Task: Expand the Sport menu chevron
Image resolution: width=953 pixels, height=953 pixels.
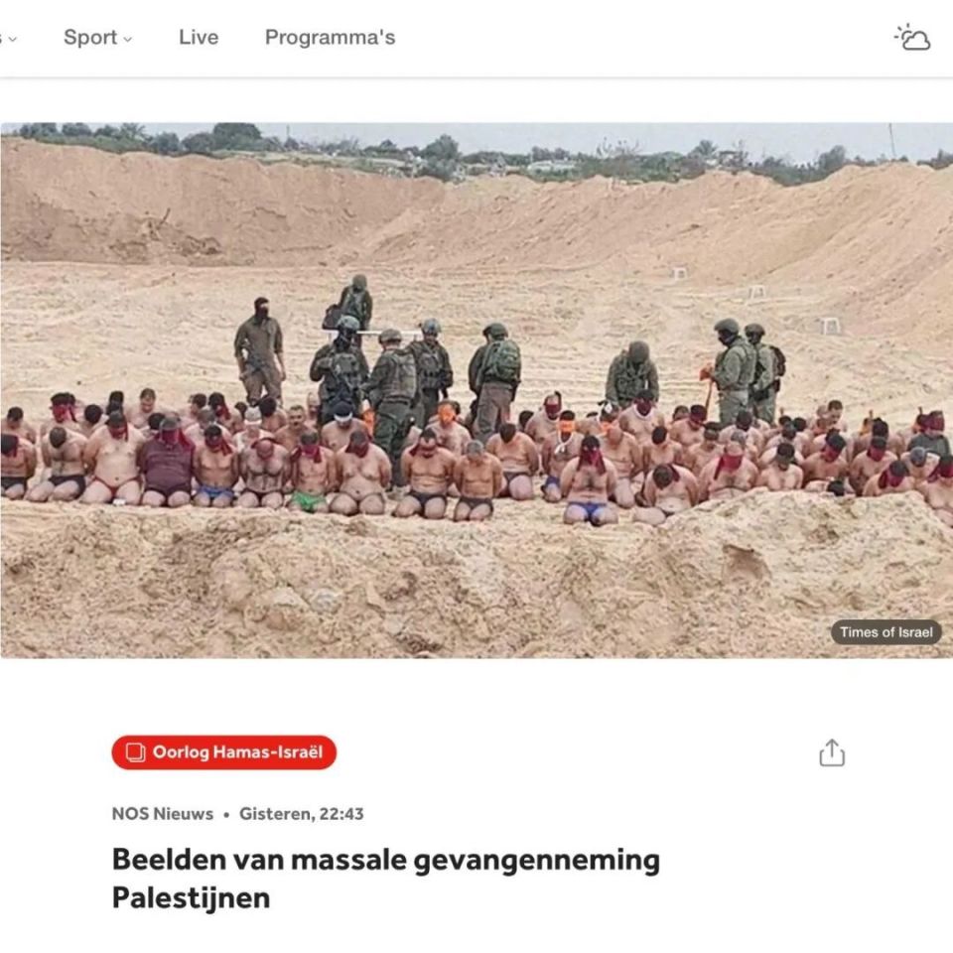Action: [128, 39]
